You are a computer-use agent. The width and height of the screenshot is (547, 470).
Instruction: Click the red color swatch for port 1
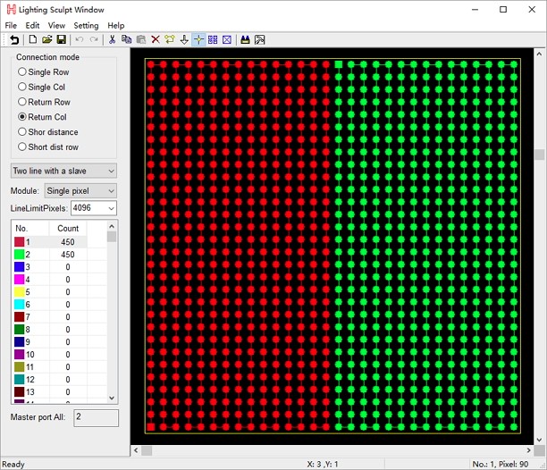tap(19, 242)
